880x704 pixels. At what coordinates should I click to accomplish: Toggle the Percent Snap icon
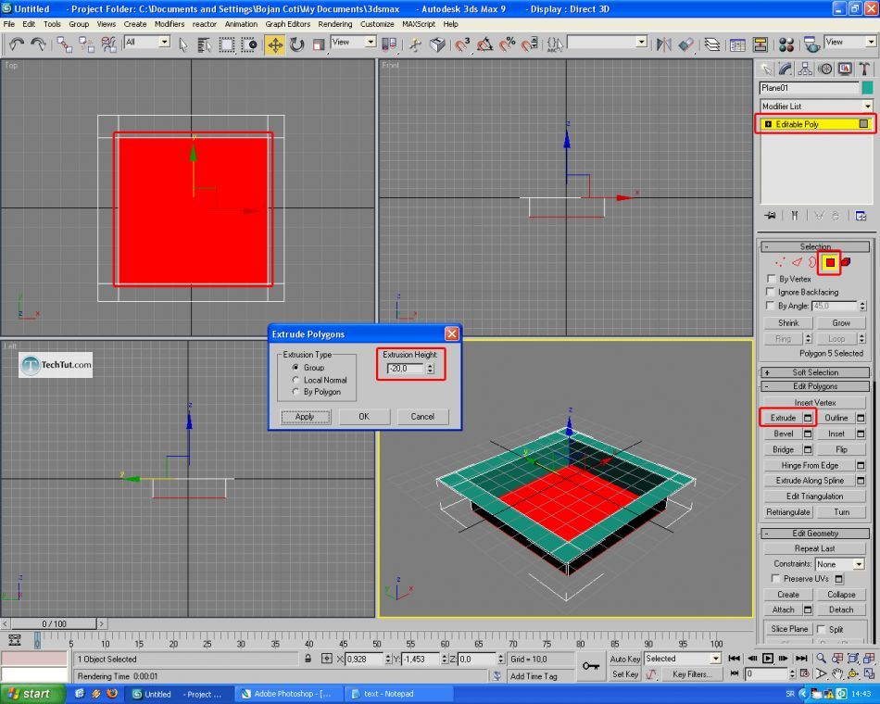[x=508, y=44]
